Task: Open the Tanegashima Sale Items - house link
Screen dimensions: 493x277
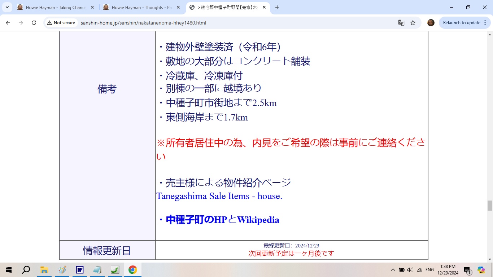Action: [x=219, y=196]
